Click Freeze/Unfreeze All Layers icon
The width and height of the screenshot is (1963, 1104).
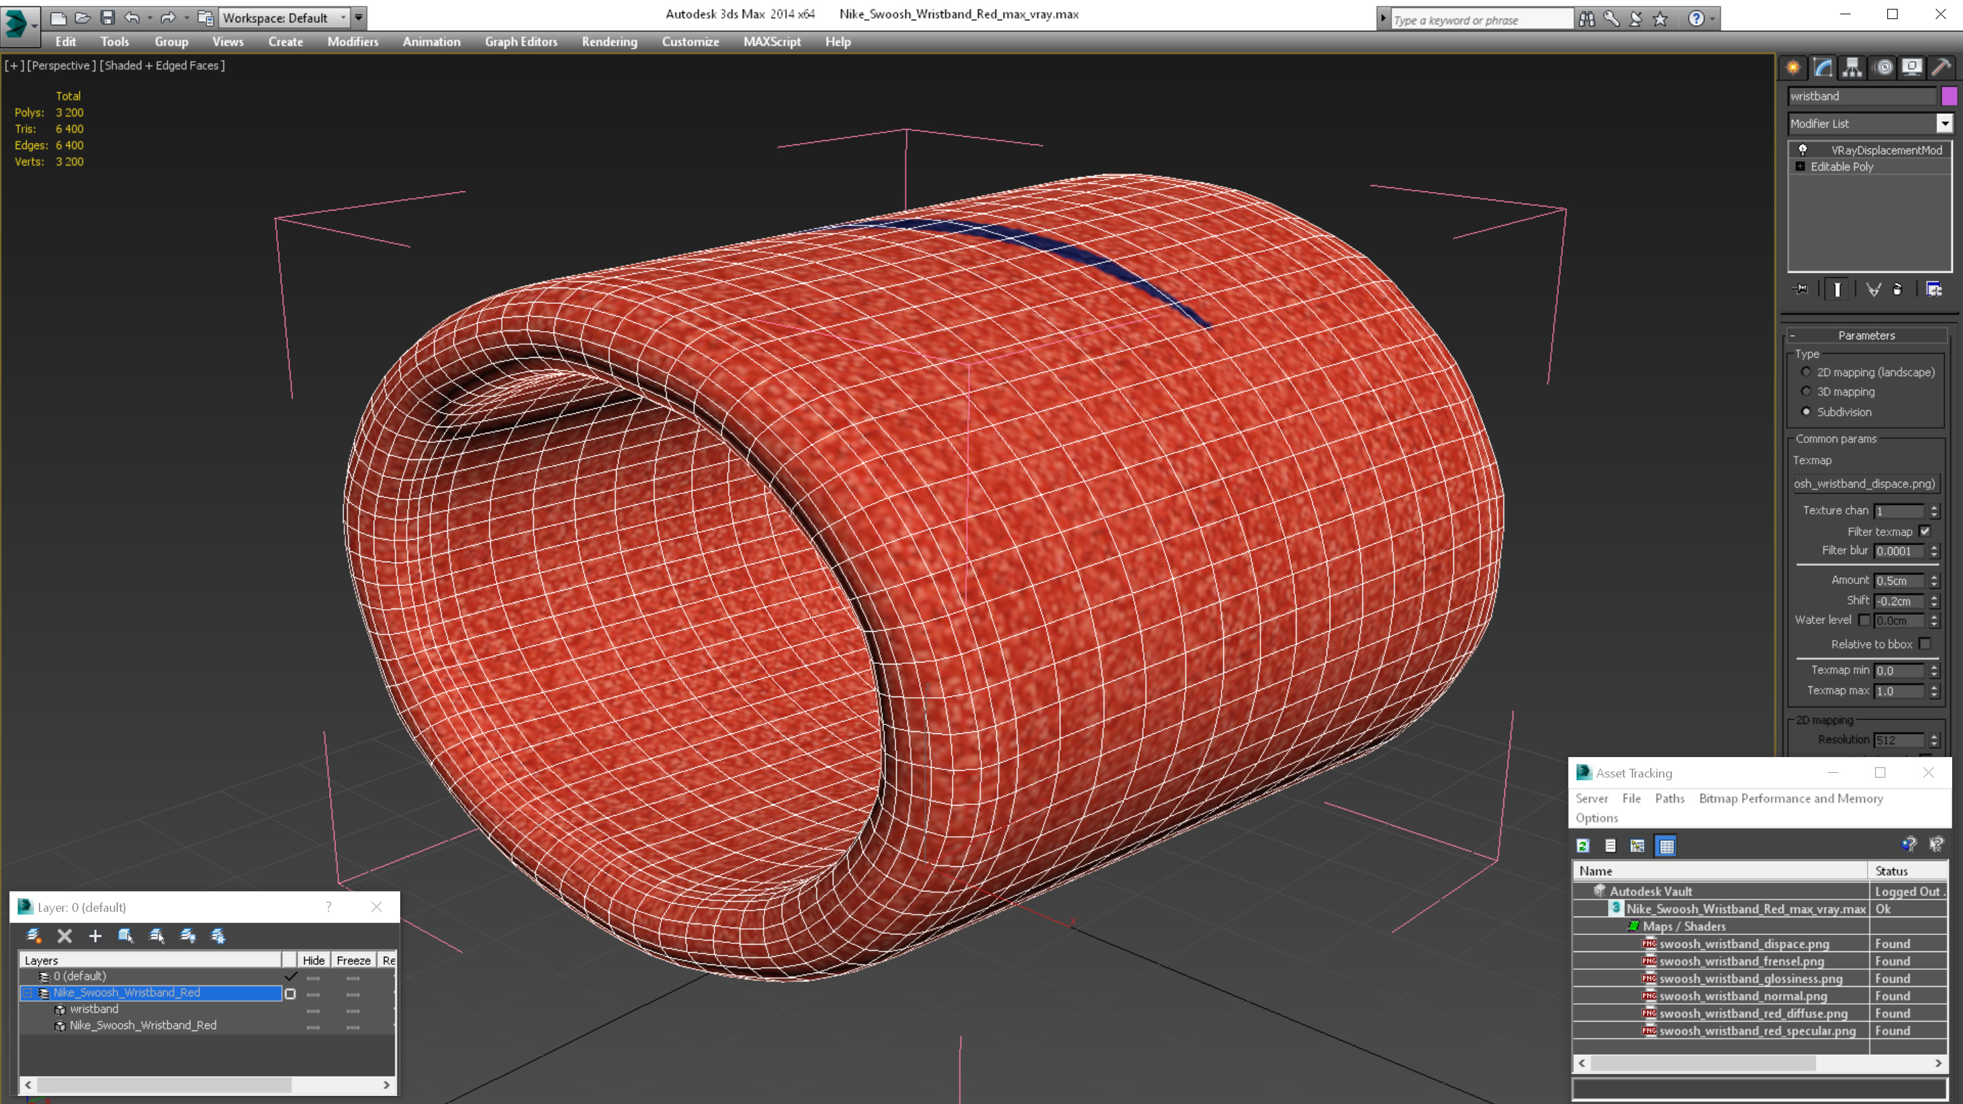[218, 936]
